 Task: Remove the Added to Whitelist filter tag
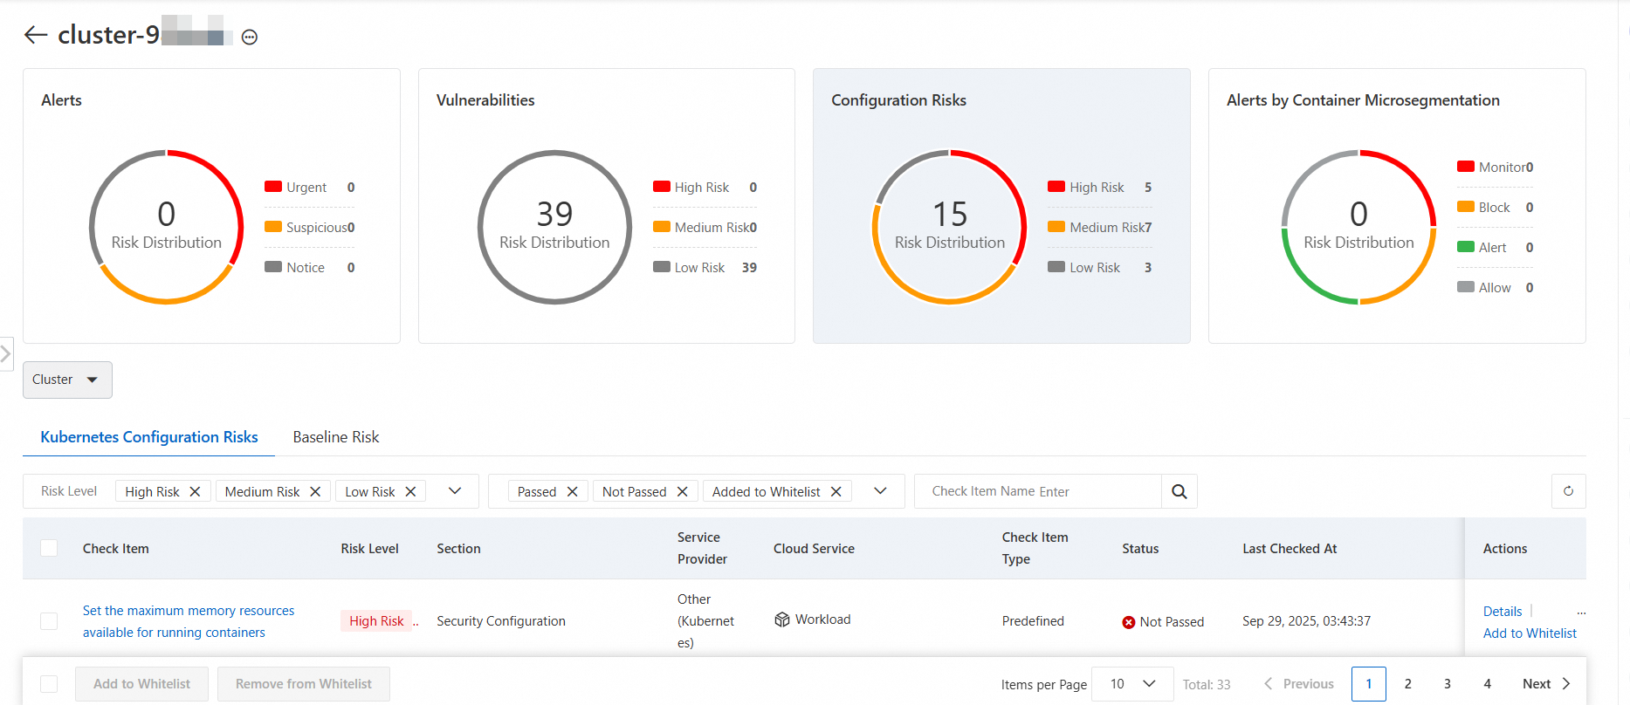[x=836, y=492]
